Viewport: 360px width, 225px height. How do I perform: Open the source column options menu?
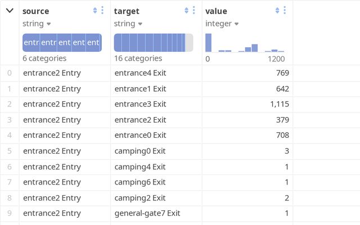point(102,11)
